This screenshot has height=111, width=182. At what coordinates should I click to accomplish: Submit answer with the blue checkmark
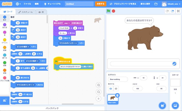point(174,64)
